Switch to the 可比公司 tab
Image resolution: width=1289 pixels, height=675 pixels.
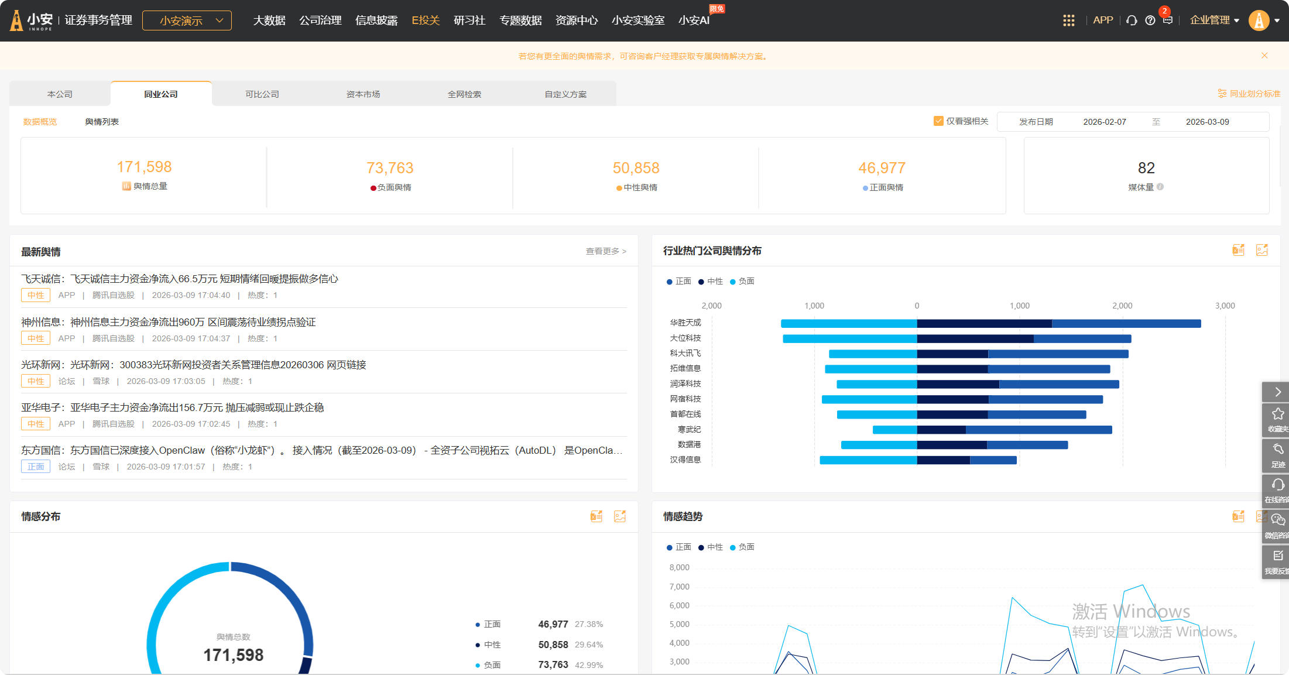262,94
